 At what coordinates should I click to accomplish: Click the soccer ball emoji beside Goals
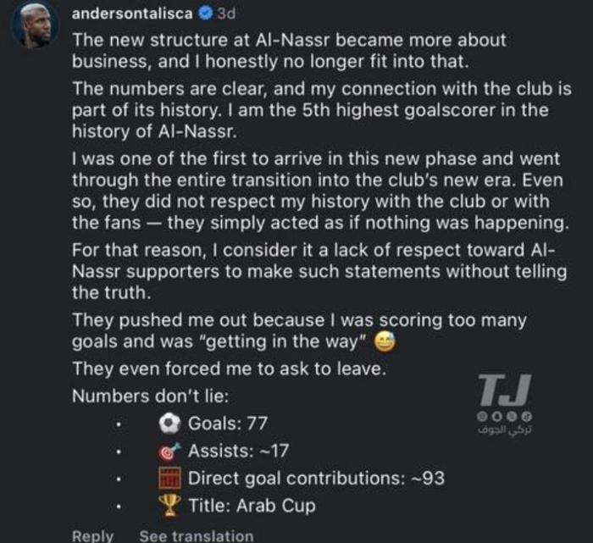(x=170, y=423)
